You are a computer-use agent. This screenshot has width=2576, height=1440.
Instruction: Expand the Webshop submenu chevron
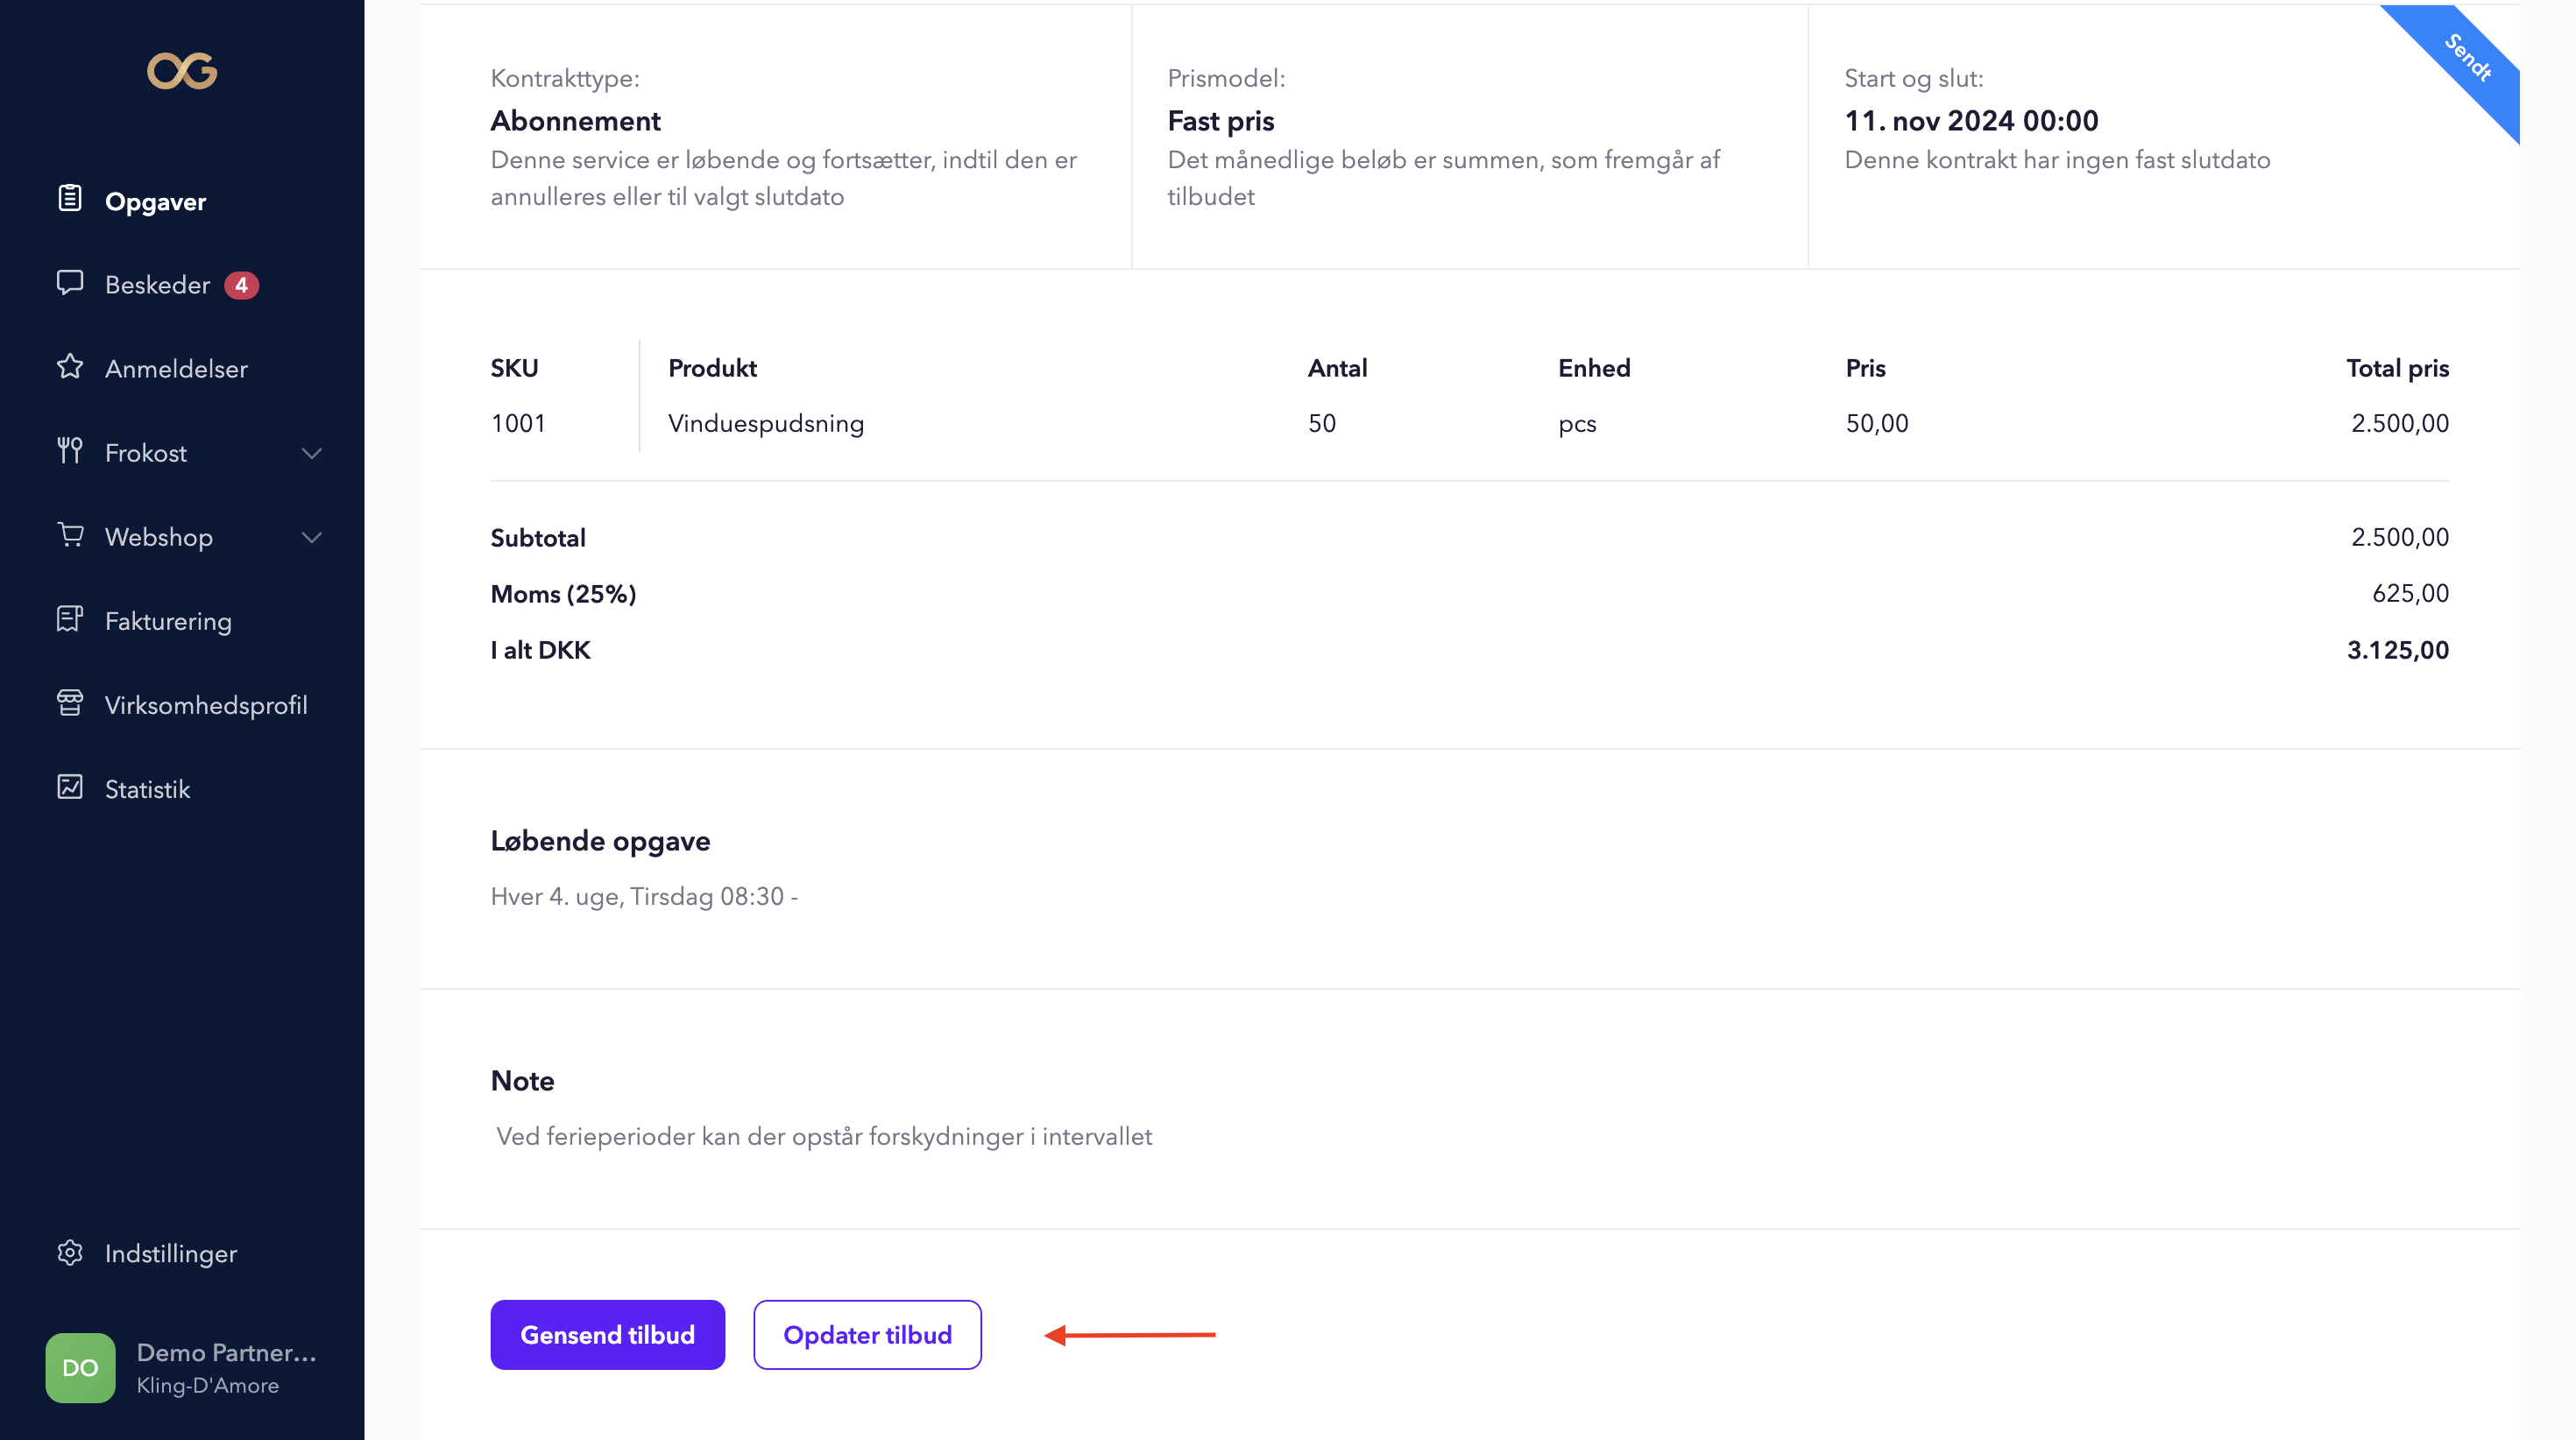click(x=312, y=537)
